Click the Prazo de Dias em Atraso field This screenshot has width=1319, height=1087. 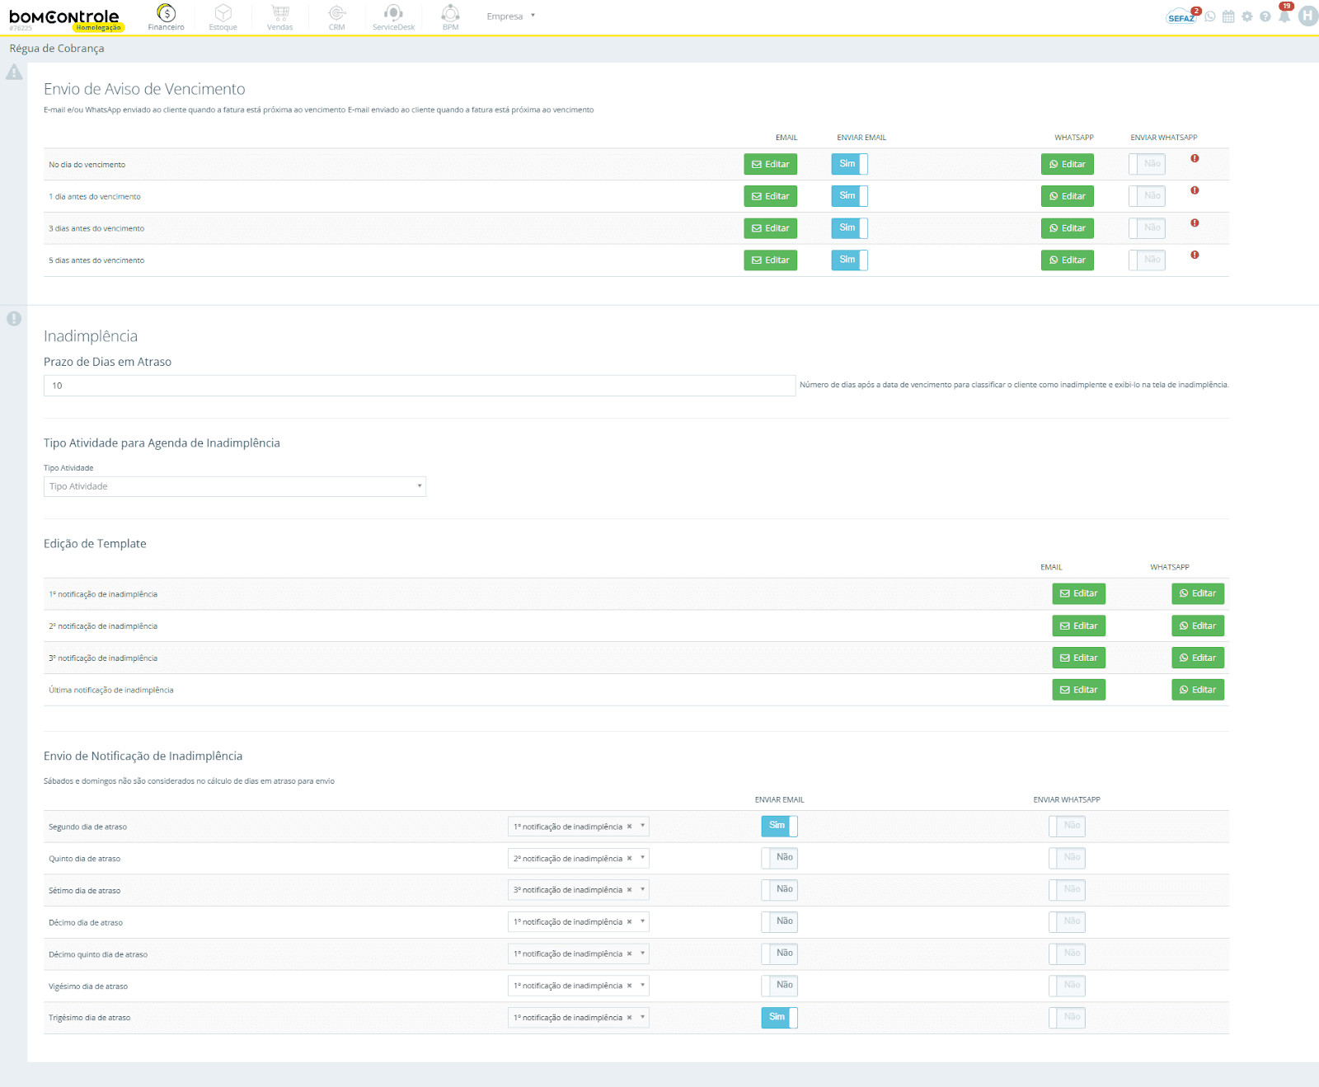coord(420,386)
